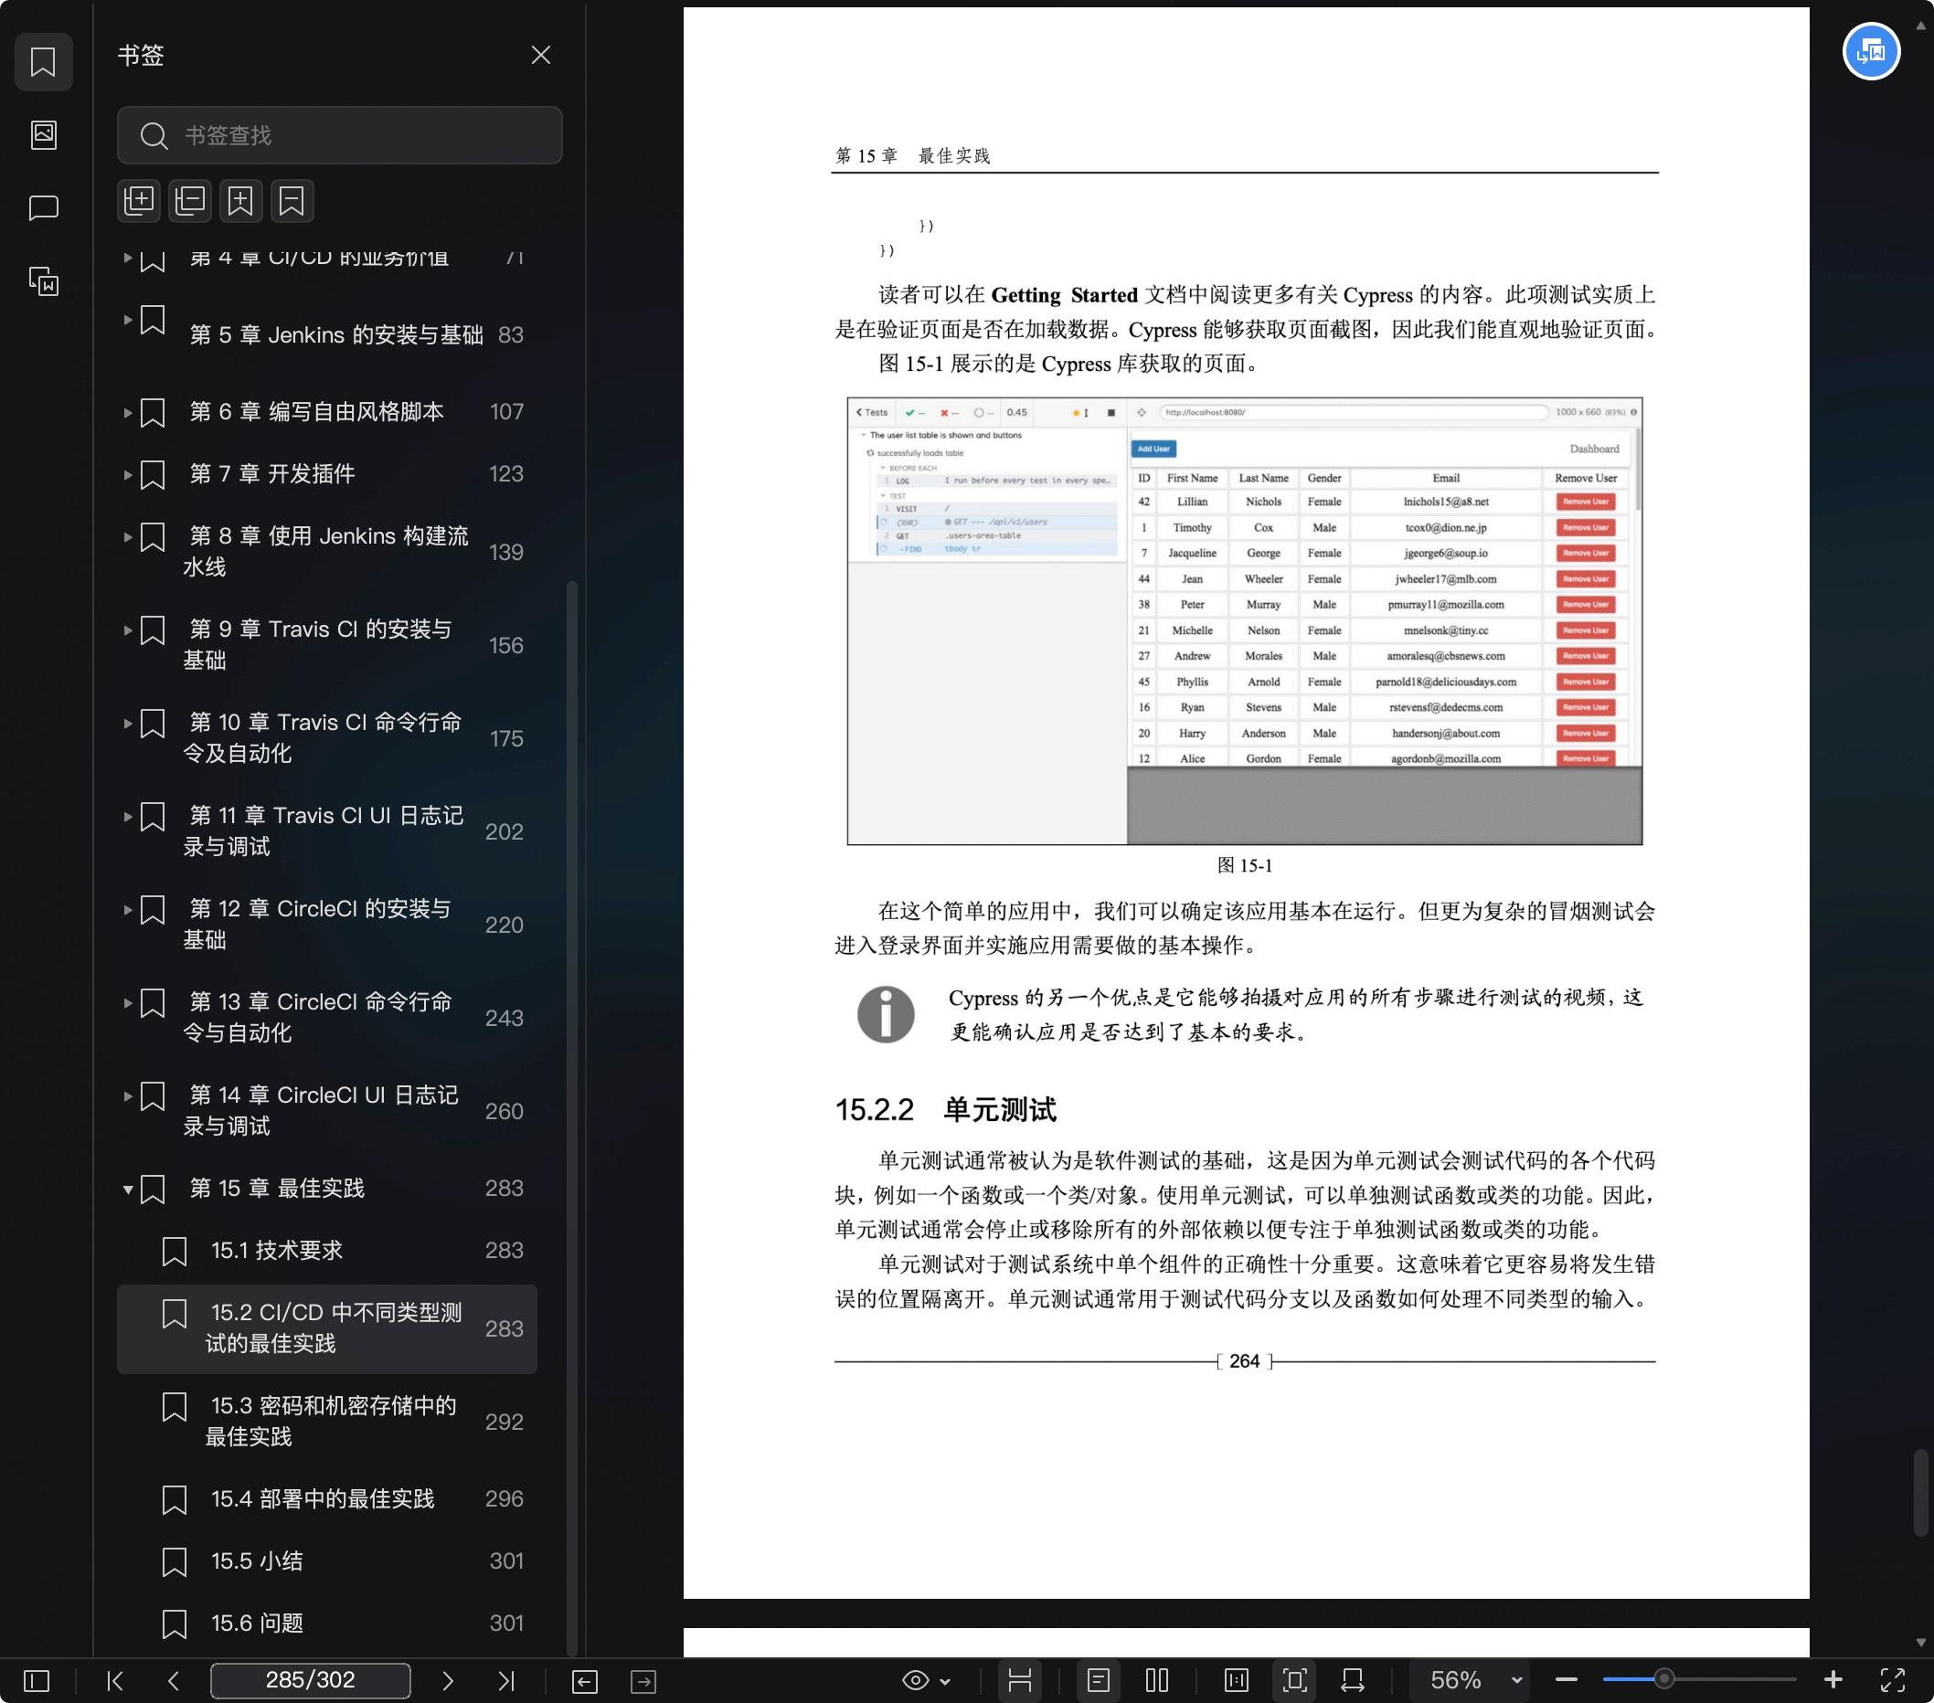Toggle continuous scrolling mode icon
Viewport: 1934px width, 1703px height.
(x=1019, y=1680)
